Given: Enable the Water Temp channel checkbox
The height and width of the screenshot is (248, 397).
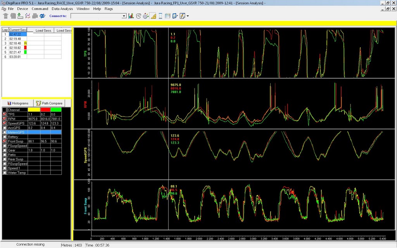Looking at the screenshot, I should [x=5, y=172].
